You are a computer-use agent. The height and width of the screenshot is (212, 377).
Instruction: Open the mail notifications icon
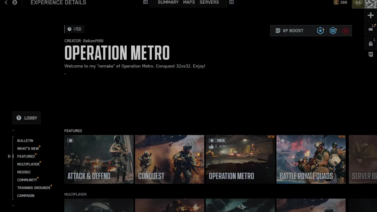click(371, 29)
